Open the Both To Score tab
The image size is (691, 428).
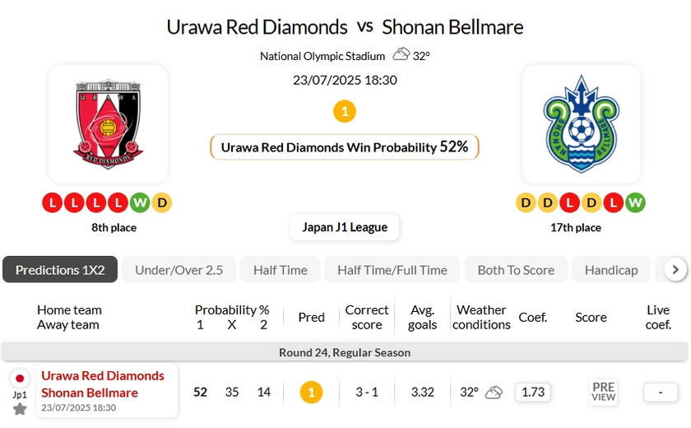pyautogui.click(x=516, y=270)
